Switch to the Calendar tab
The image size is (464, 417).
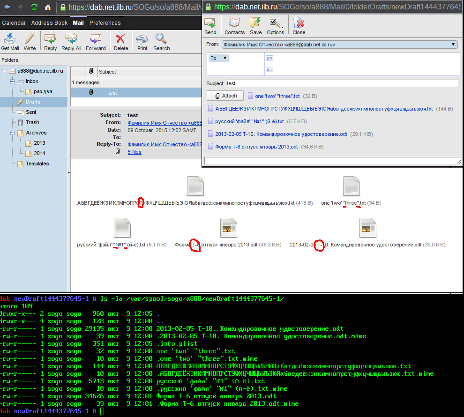coord(14,23)
